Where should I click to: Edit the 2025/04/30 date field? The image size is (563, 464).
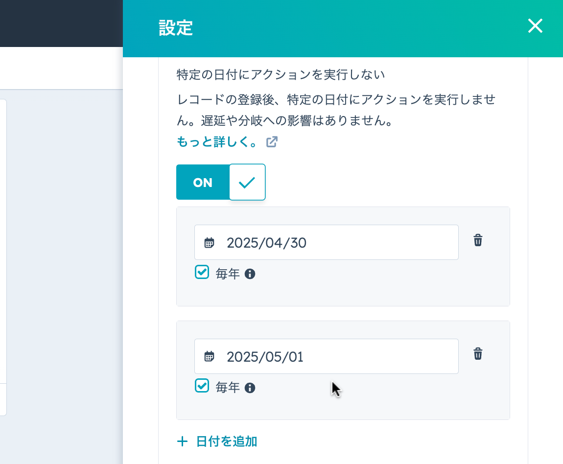coord(327,242)
